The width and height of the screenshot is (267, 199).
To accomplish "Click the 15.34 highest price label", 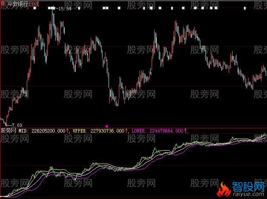I will click(65, 9).
